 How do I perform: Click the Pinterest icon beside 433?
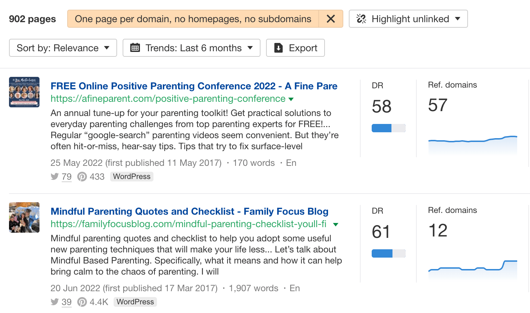(82, 177)
